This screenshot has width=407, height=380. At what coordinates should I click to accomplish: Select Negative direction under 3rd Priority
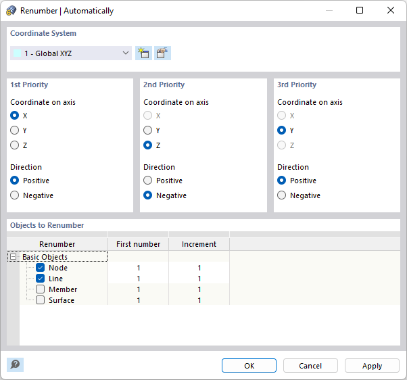282,195
